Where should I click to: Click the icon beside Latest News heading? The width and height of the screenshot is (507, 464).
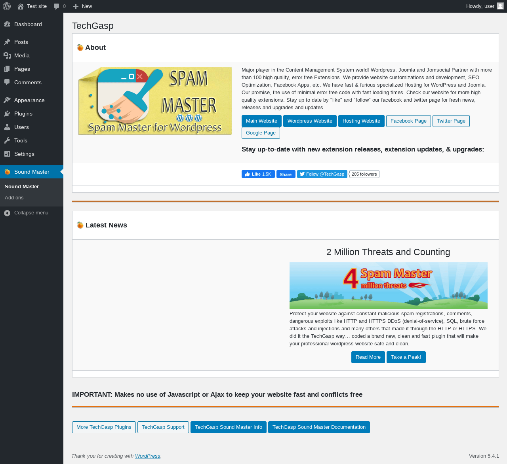pos(80,225)
